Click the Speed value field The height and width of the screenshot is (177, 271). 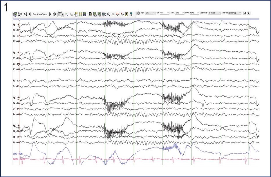[x=60, y=15]
